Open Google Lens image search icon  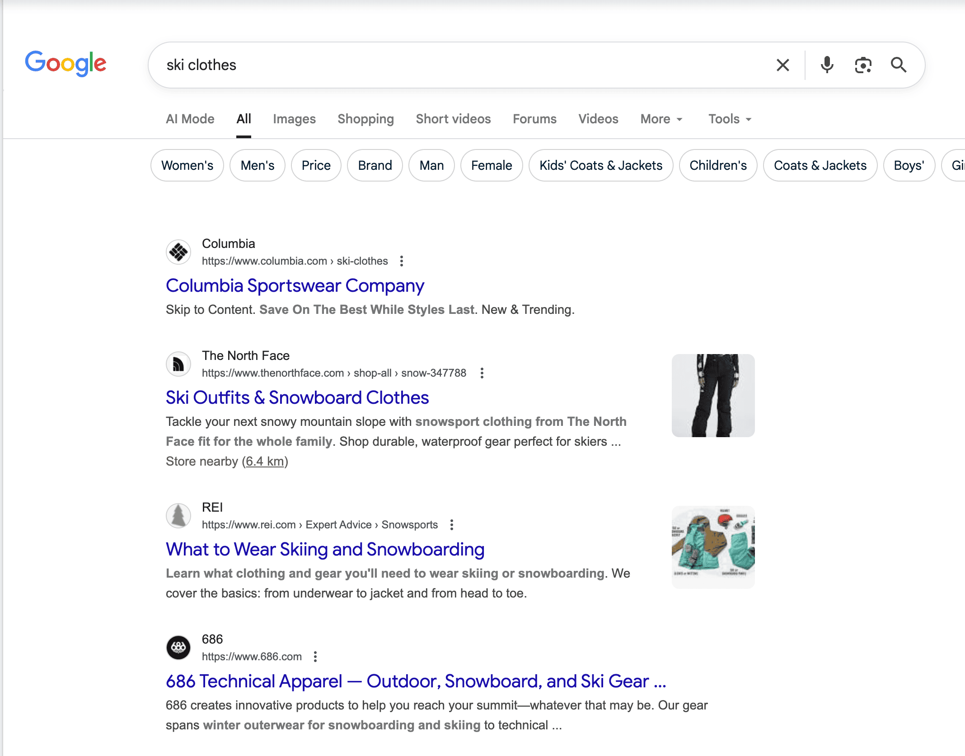[863, 65]
